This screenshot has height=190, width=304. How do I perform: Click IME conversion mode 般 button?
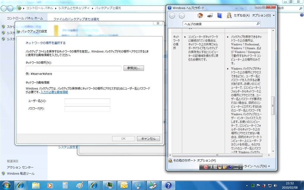(x=215, y=167)
